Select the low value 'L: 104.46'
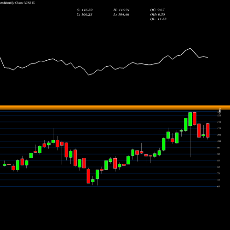 (x=121, y=15)
